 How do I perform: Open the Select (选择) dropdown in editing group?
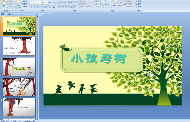point(139,7)
